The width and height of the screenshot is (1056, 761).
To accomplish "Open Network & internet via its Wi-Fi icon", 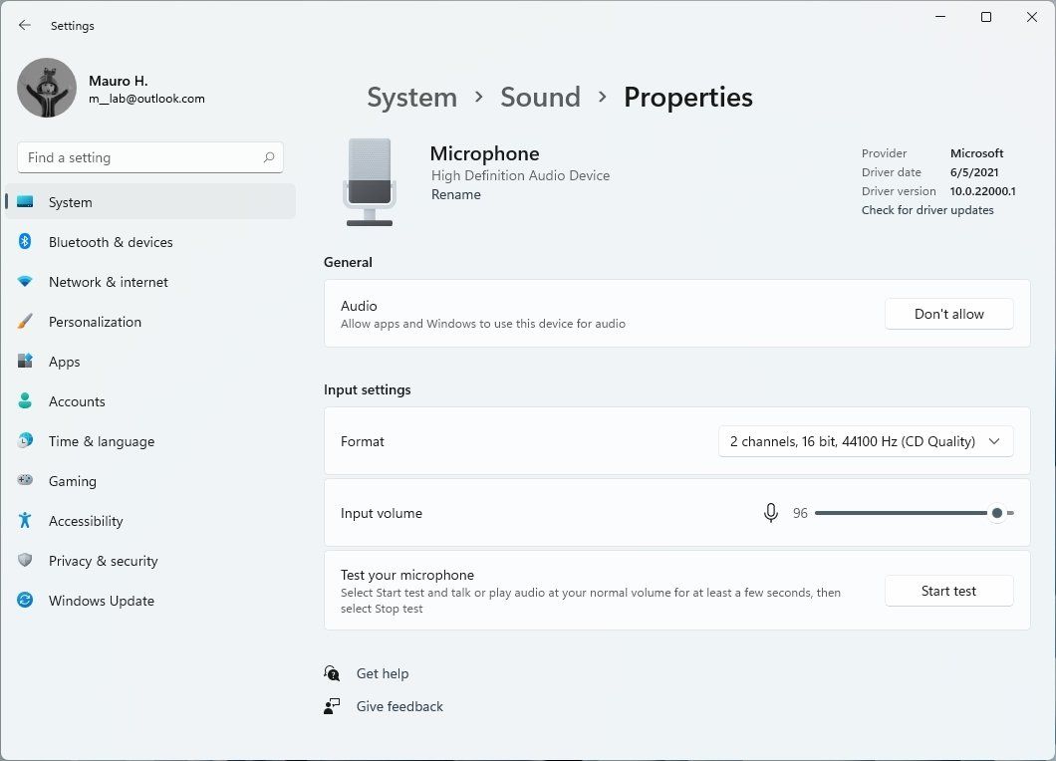I will pos(25,282).
